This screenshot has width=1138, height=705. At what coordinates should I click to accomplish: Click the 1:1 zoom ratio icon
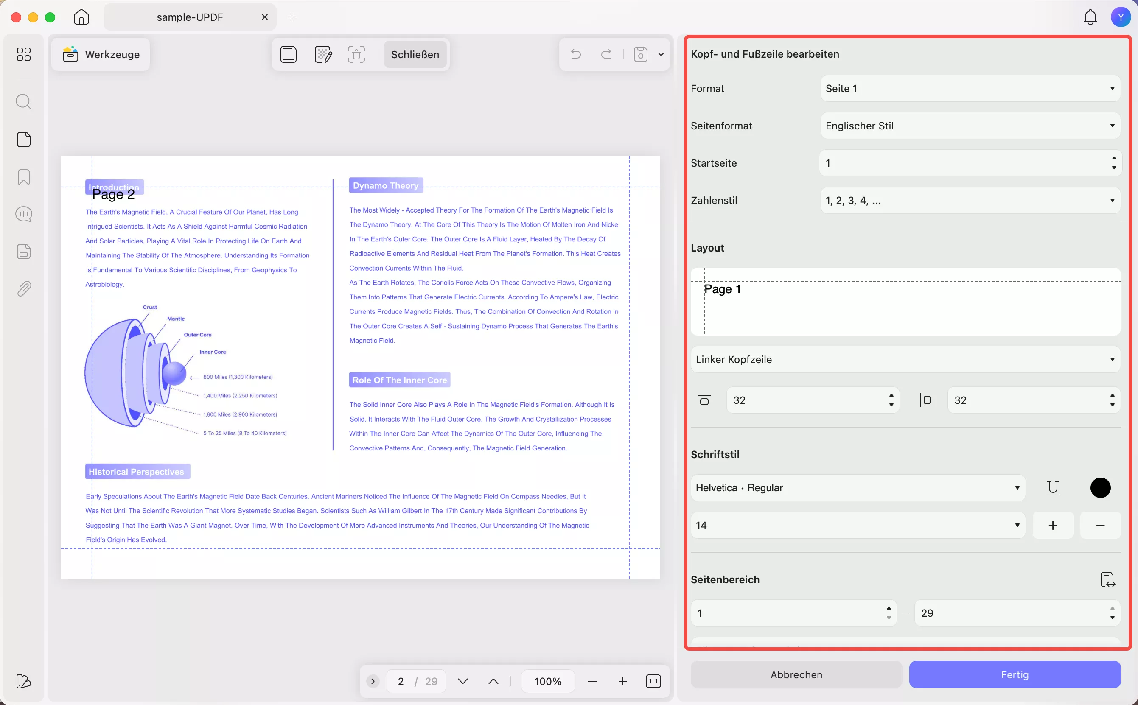(653, 681)
